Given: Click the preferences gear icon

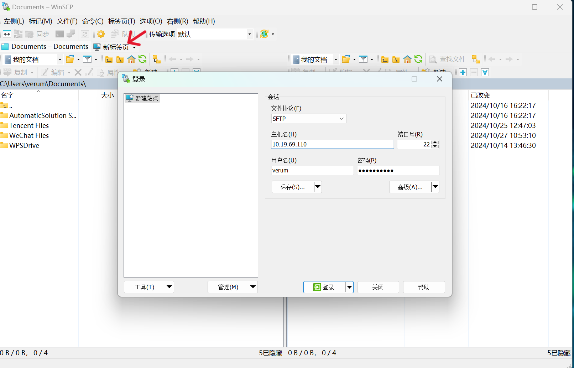Looking at the screenshot, I should coord(101,34).
